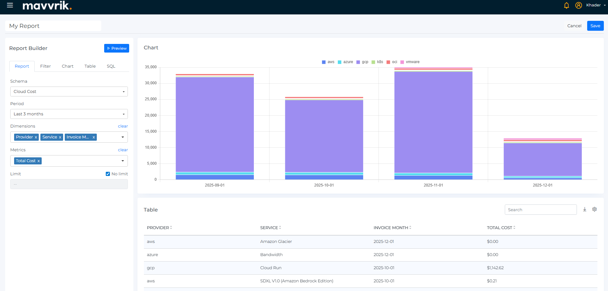This screenshot has height=291, width=608.
Task: Click the user profile avatar icon
Action: click(x=579, y=5)
